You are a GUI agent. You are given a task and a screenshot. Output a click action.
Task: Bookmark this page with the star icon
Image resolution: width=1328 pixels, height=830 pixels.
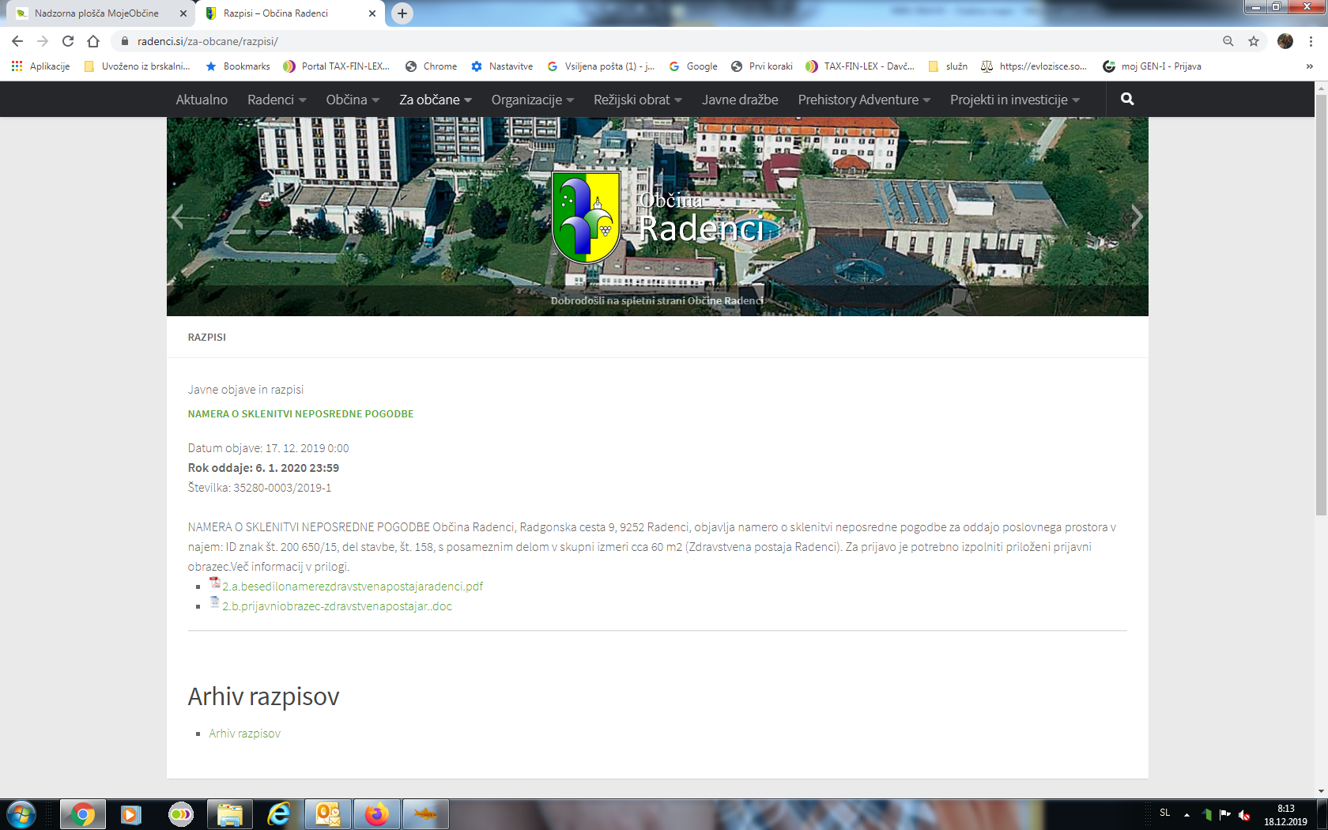1254,41
